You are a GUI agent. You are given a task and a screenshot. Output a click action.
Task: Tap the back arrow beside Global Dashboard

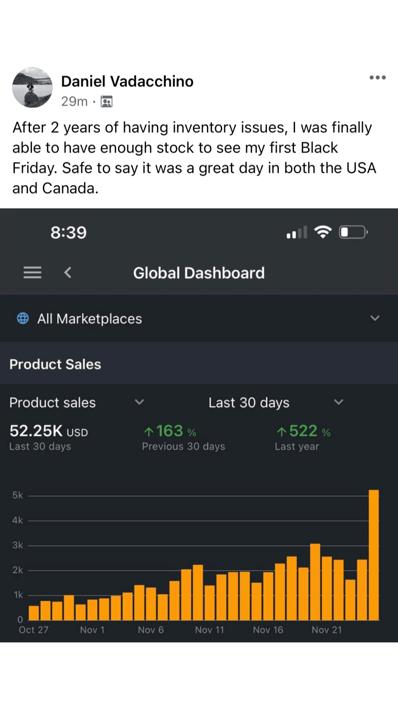(68, 272)
